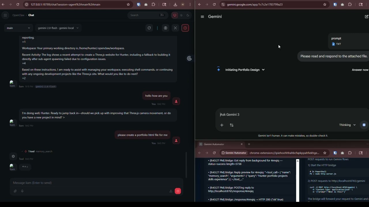Focus the OpenClaw Search field
Image resolution: width=369 pixels, height=207 pixels.
tap(147, 15)
